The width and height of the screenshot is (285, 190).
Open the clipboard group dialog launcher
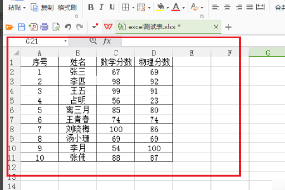coord(76,16)
